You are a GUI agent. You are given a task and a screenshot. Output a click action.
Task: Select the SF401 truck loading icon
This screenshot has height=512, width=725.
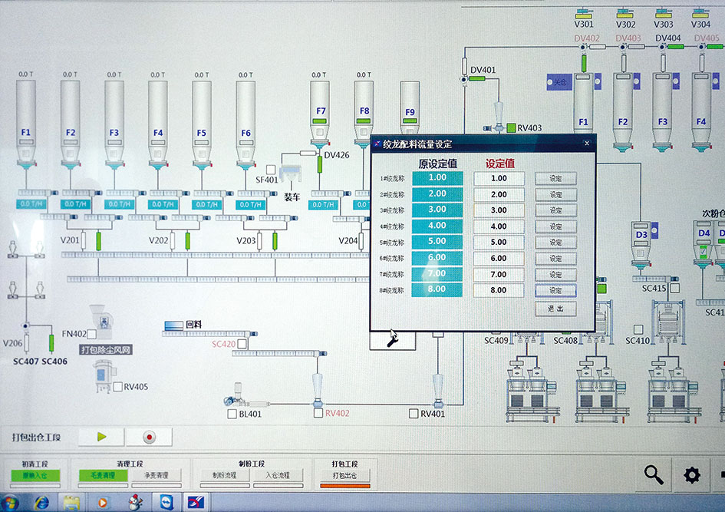click(292, 174)
